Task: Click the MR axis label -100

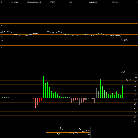Action: 135,122
